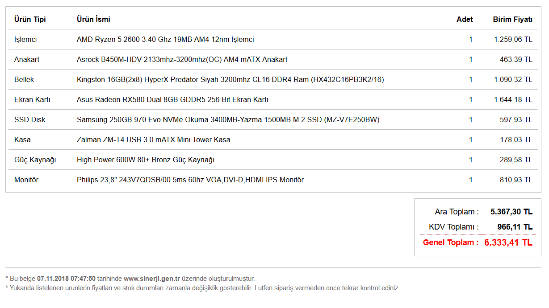Image resolution: width=549 pixels, height=308 pixels.
Task: Click the price 597,93 TL
Action: click(516, 119)
